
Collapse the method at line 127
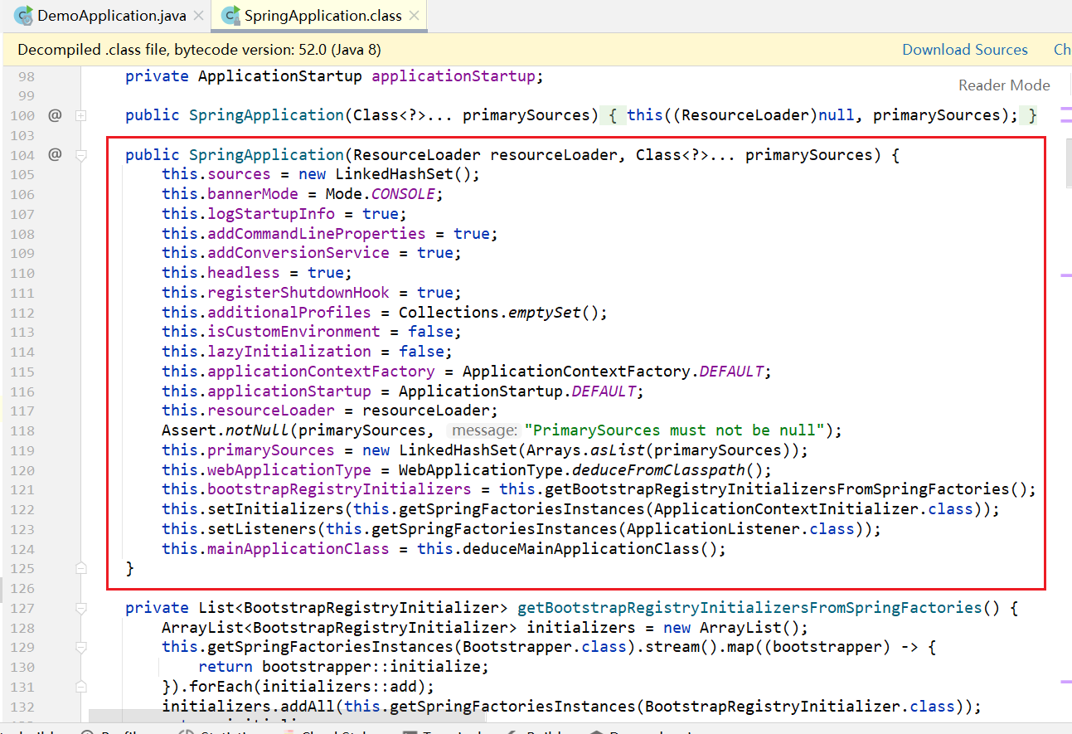pyautogui.click(x=81, y=608)
